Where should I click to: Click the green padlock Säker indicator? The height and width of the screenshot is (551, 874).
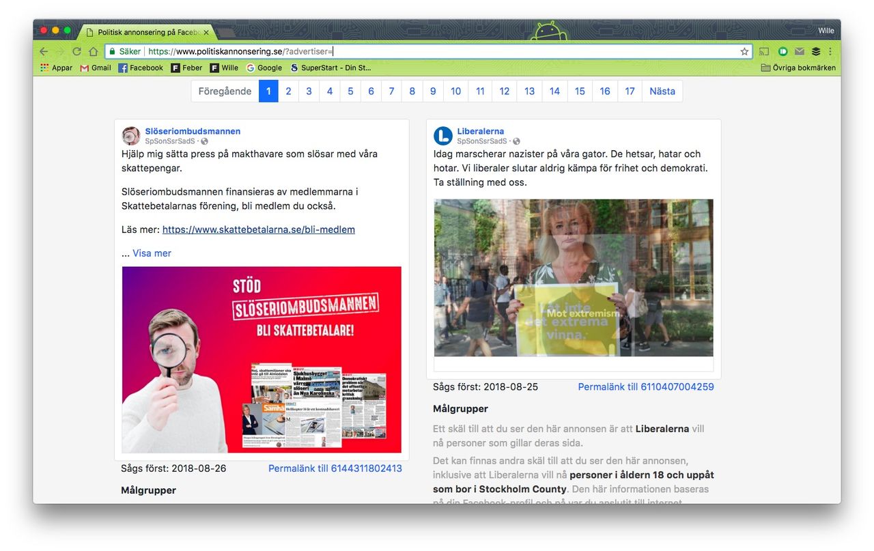point(124,51)
